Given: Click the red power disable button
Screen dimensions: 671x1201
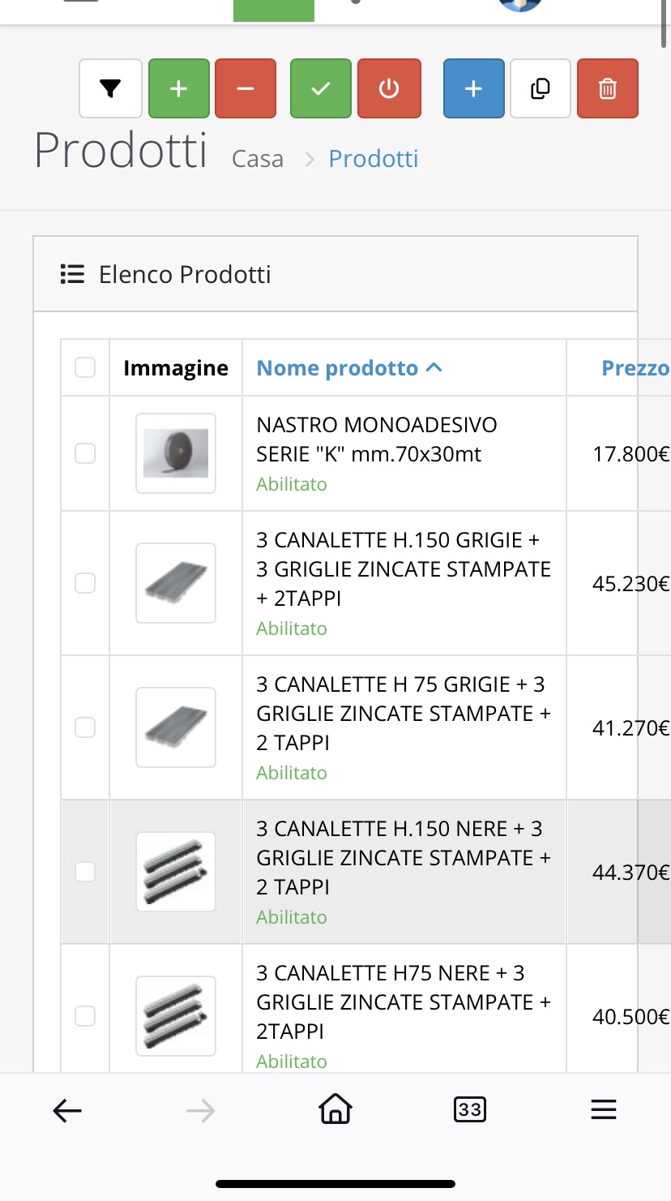Looking at the screenshot, I should tap(389, 88).
